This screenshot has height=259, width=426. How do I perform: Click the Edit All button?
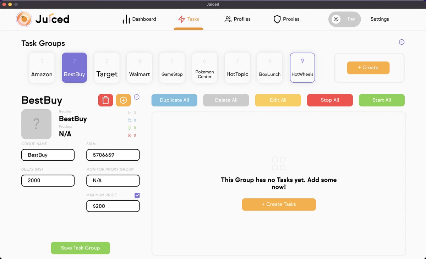[x=278, y=100]
